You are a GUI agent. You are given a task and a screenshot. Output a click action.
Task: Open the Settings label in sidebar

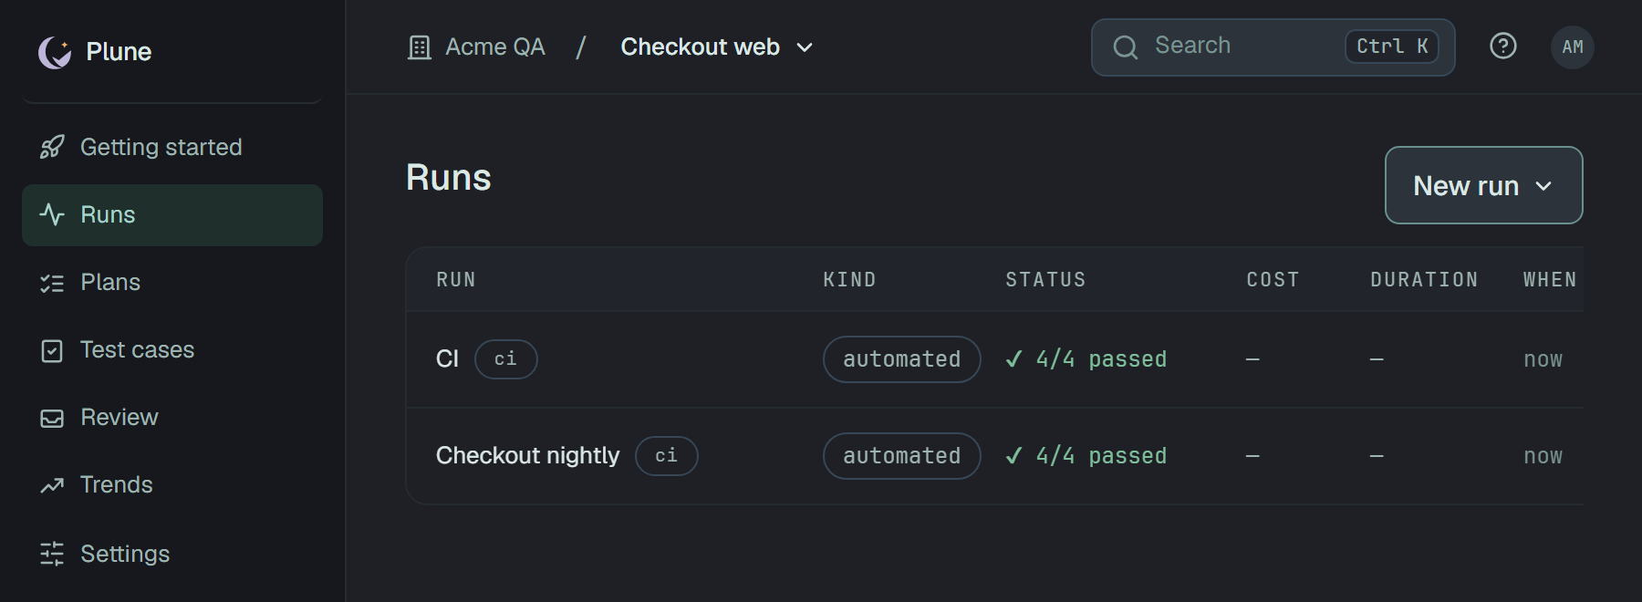tap(125, 554)
